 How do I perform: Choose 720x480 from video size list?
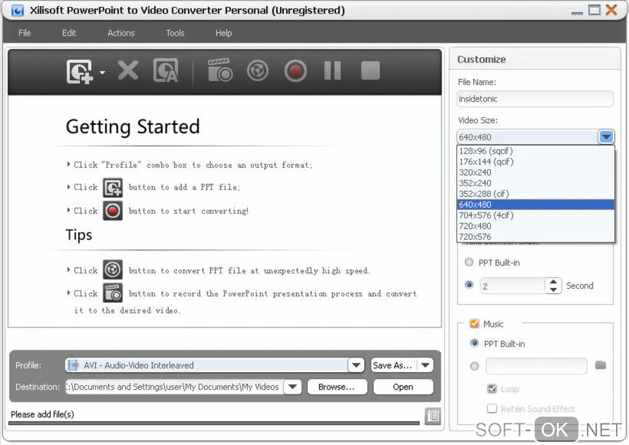(x=535, y=227)
